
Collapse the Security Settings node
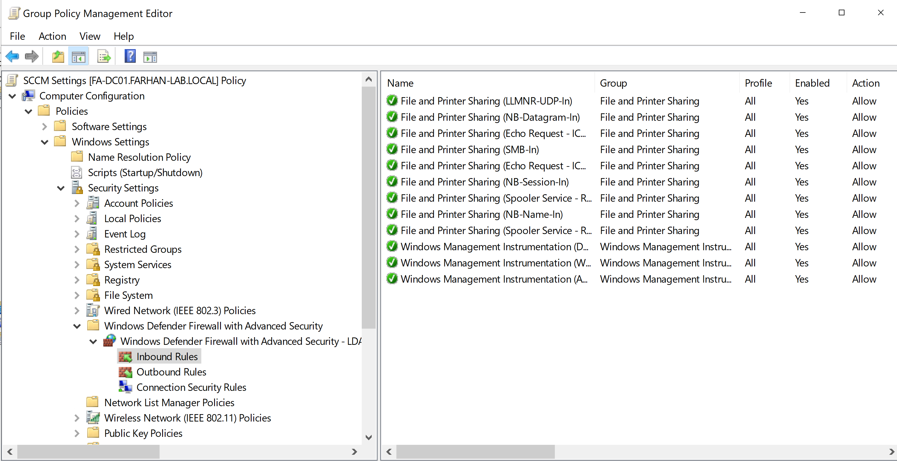coord(61,188)
